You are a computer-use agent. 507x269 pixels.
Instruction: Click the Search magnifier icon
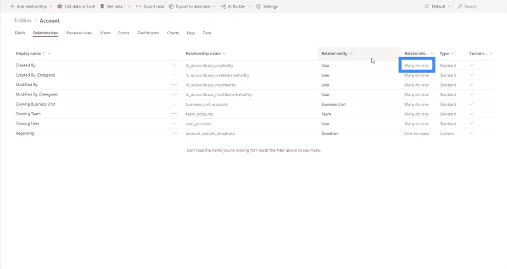pos(459,6)
